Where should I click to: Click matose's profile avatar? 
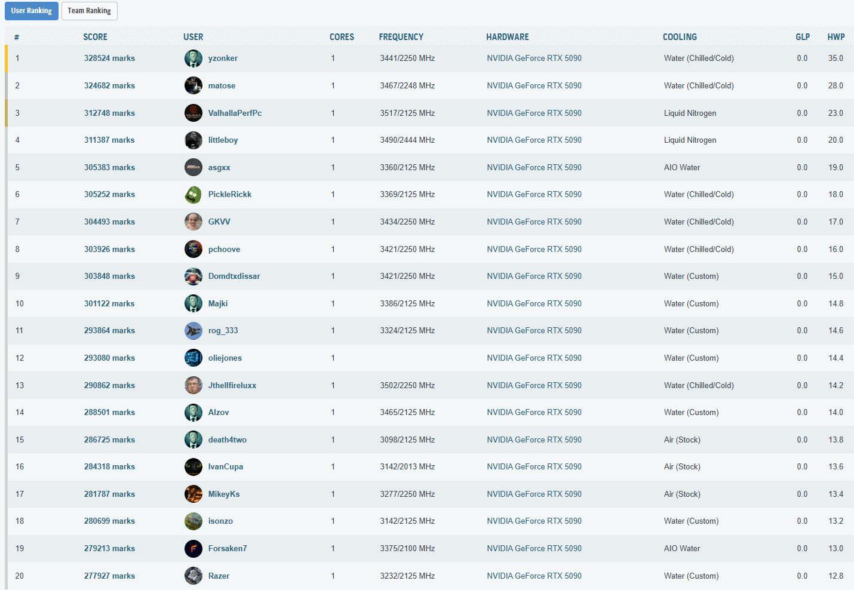pyautogui.click(x=193, y=85)
